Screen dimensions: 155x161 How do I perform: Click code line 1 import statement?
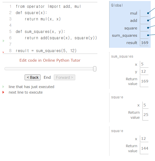click(48, 7)
